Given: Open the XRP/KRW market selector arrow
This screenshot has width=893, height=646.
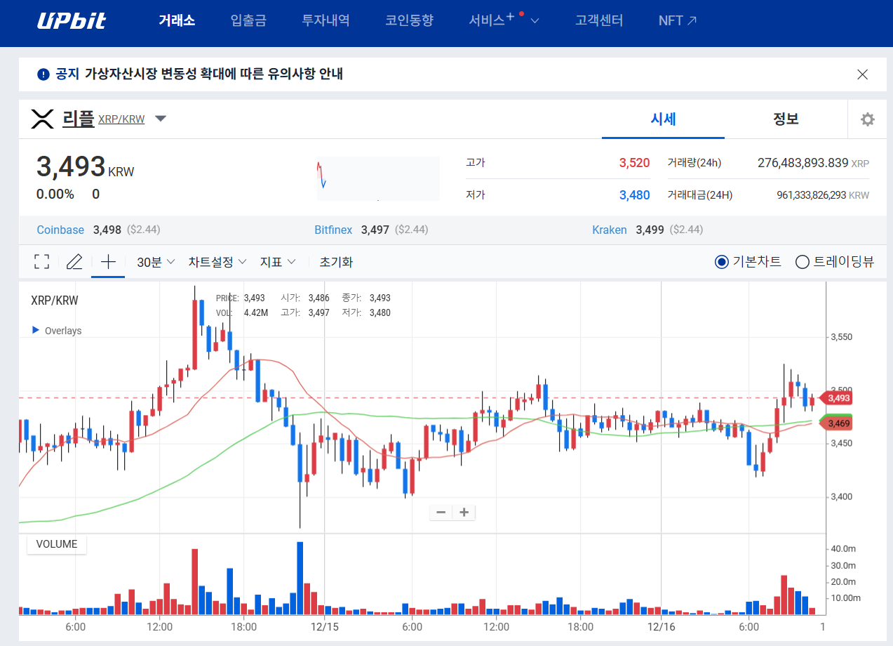Looking at the screenshot, I should click(161, 119).
